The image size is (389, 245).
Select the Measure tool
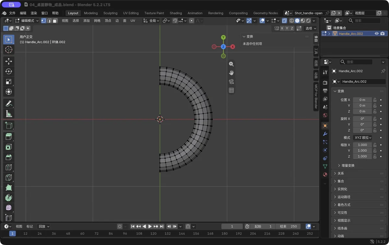9,114
